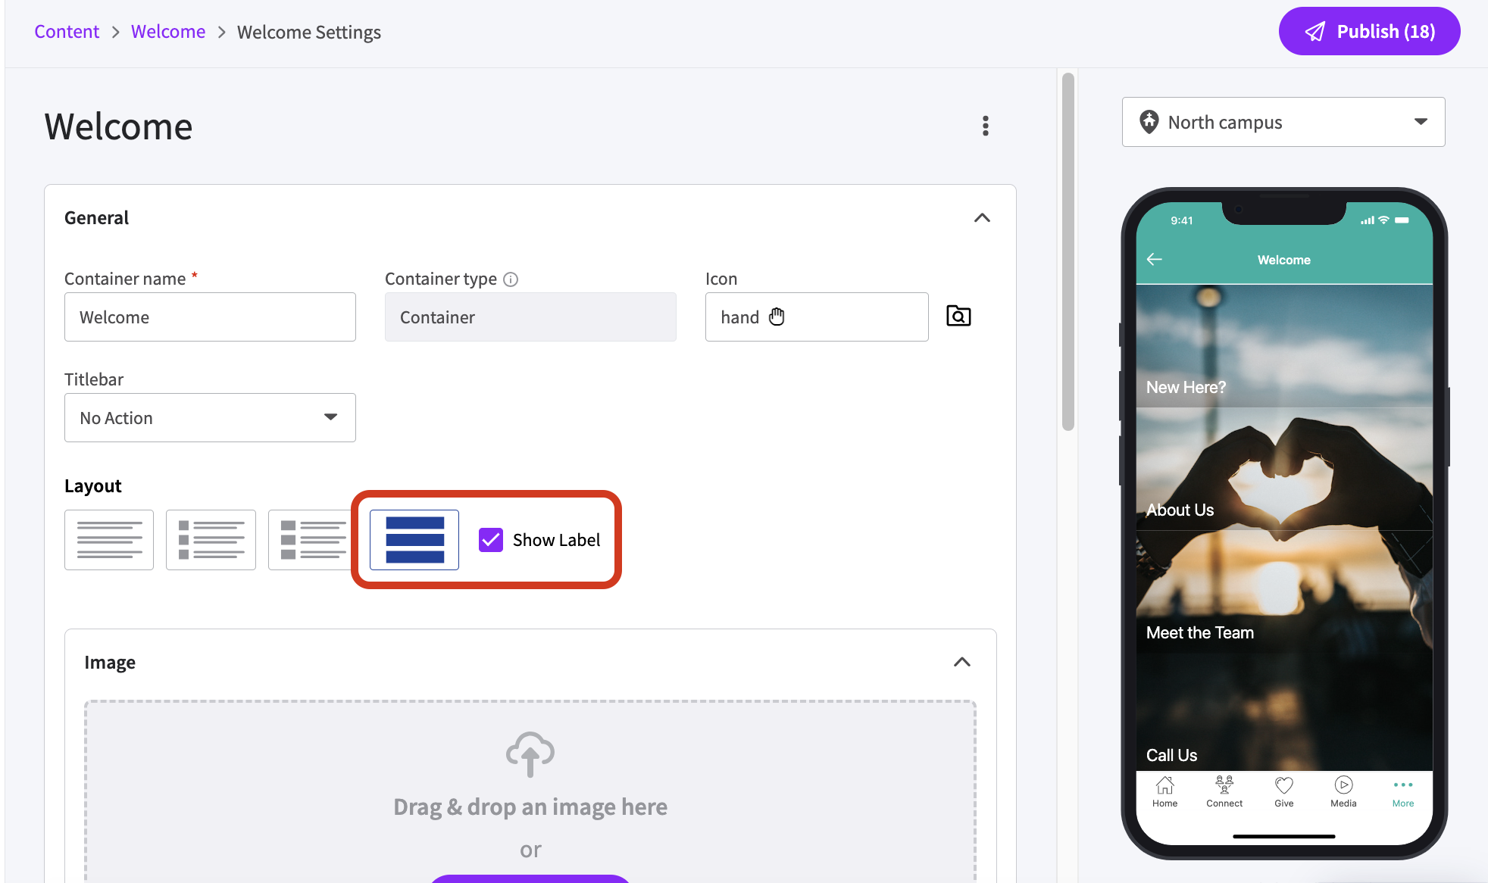This screenshot has height=883, width=1488.
Task: Tap the More dots icon in preview
Action: [x=1402, y=785]
